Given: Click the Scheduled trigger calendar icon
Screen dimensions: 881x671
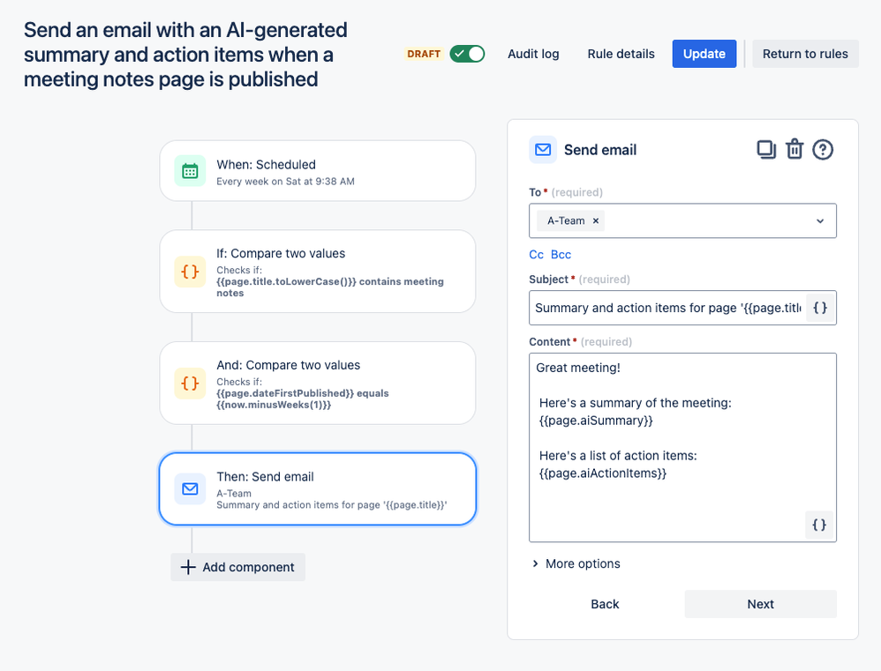Looking at the screenshot, I should click(x=190, y=170).
